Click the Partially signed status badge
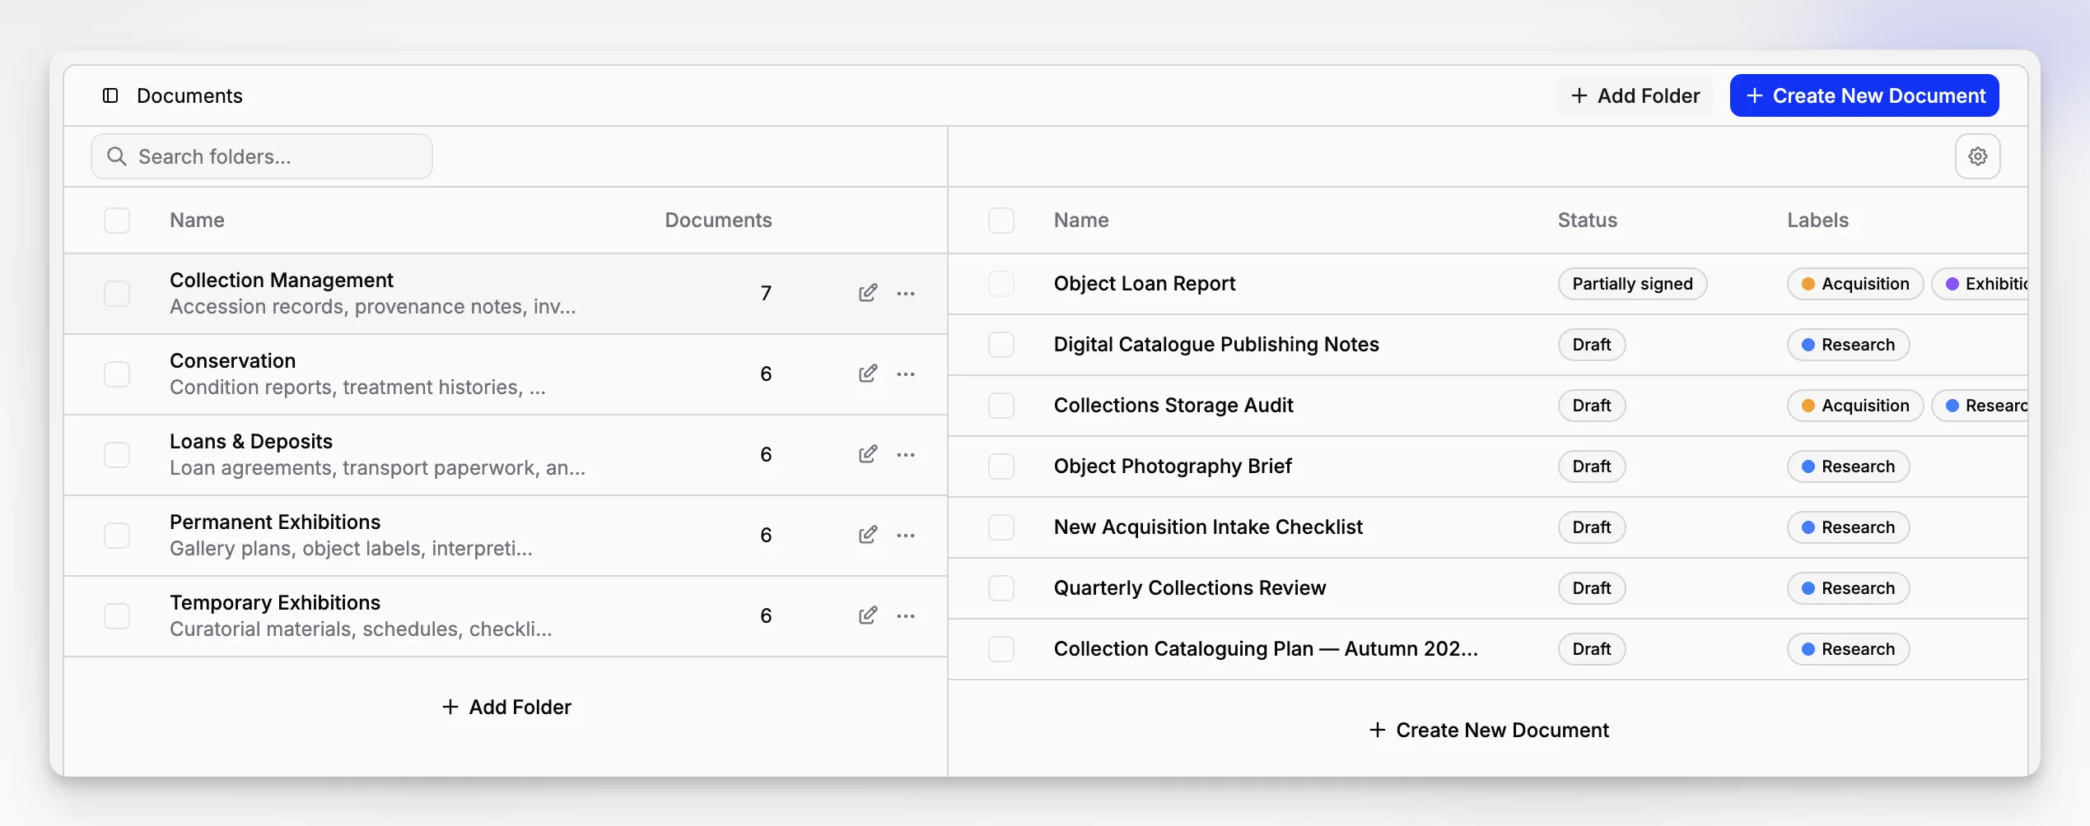Viewport: 2090px width, 826px height. tap(1632, 284)
